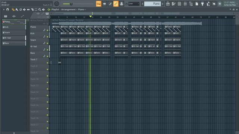Open the playlist options menu arrow
The width and height of the screenshot is (239, 134).
point(4,10)
